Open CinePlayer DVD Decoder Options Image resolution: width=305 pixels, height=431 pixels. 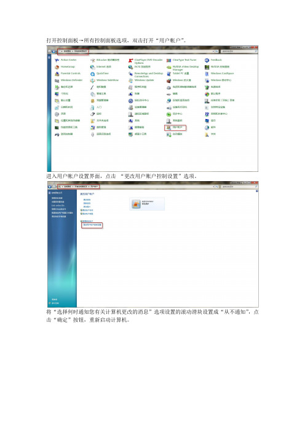146,61
